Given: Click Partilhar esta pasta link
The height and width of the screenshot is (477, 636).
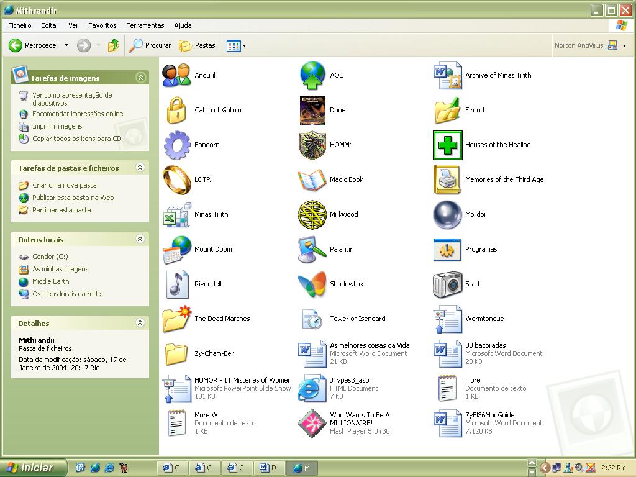Looking at the screenshot, I should 61,210.
